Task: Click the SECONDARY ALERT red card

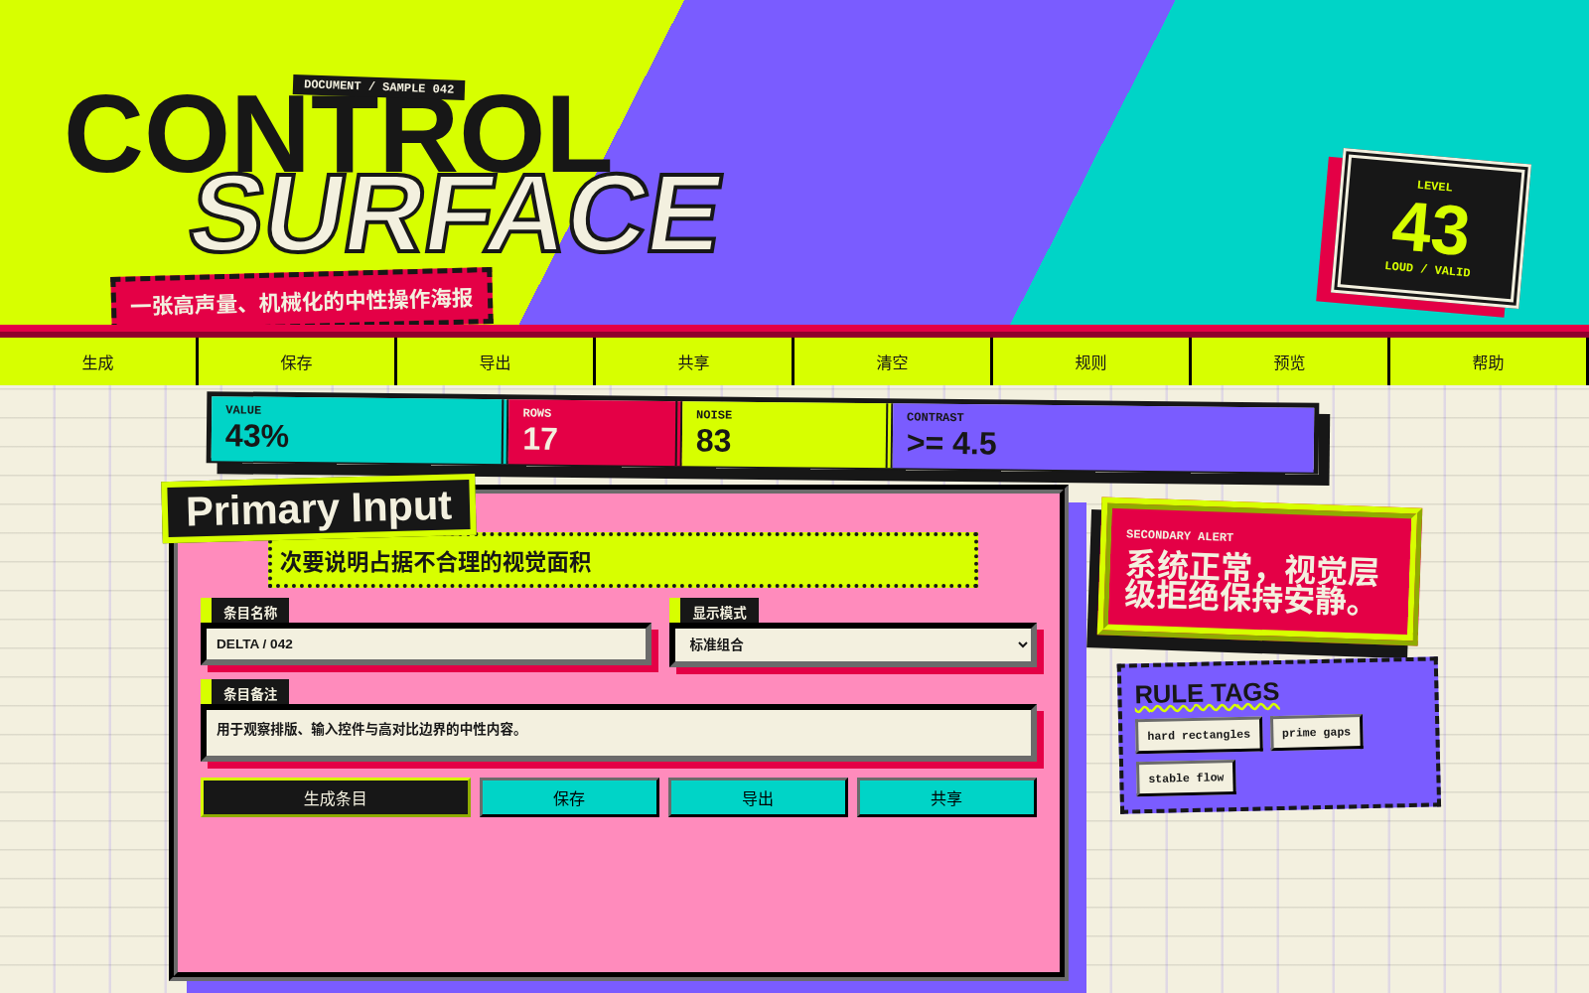Action: pos(1259,572)
